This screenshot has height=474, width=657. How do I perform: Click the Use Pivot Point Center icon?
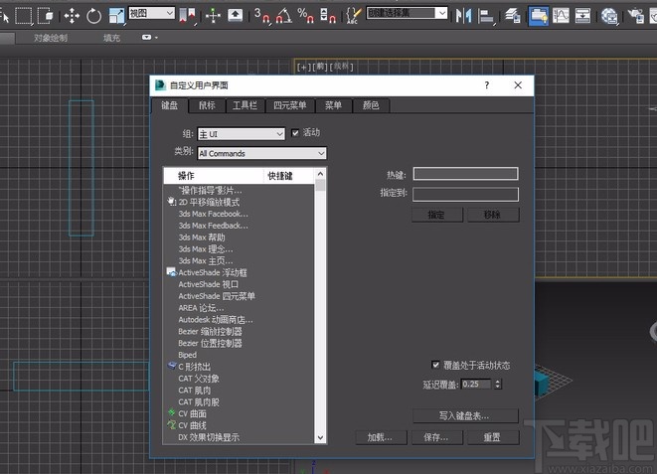tap(187, 16)
